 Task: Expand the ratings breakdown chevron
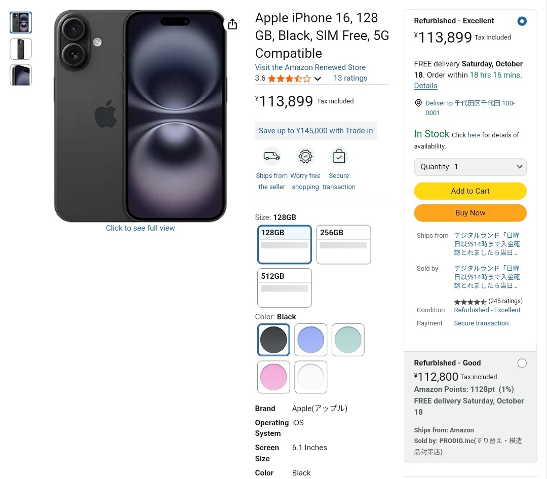[318, 79]
